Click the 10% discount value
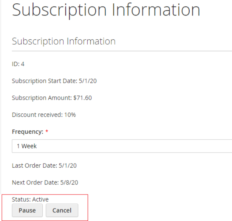 click(70, 115)
